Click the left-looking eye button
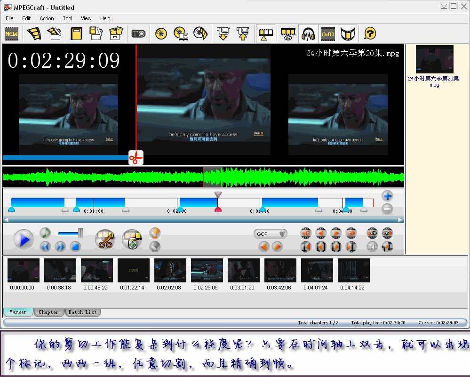The image size is (470, 377). (372, 233)
